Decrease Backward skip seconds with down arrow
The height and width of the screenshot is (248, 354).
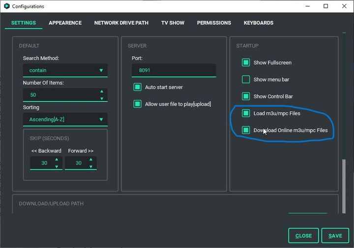click(x=57, y=166)
